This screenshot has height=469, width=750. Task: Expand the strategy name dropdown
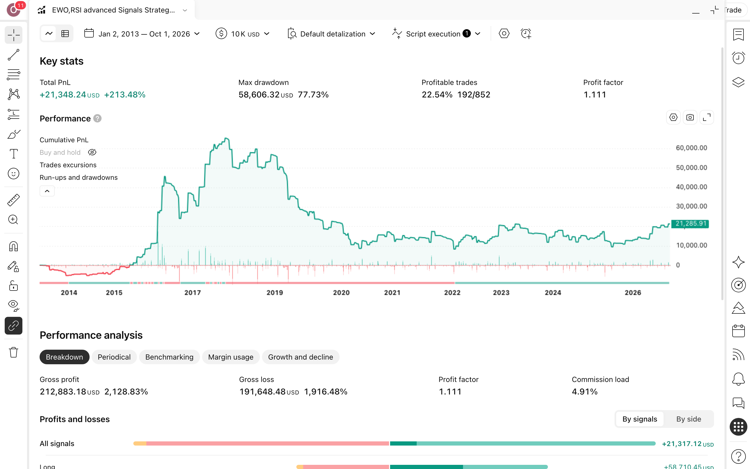coord(185,10)
